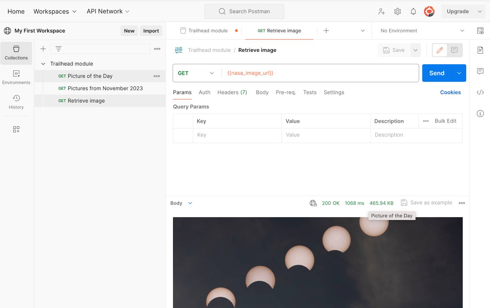Expand the Upgrade dropdown arrow
Viewport: 490px width, 308px height.
480,11
